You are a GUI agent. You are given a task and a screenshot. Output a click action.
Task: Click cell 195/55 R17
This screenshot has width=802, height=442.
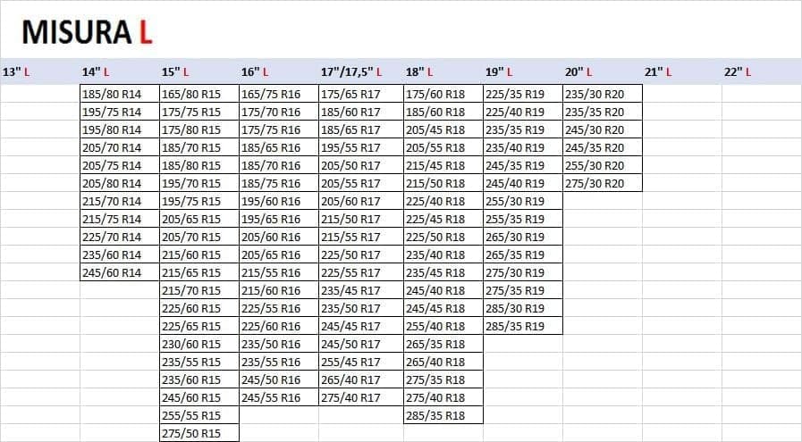tap(361, 147)
